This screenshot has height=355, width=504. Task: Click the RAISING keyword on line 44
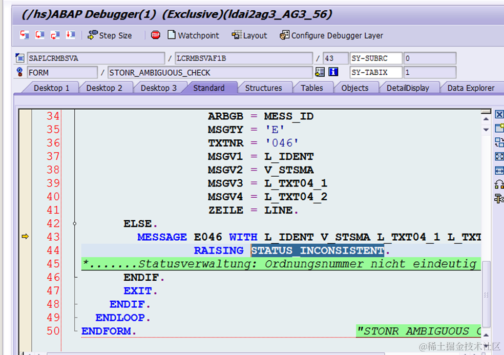(219, 250)
